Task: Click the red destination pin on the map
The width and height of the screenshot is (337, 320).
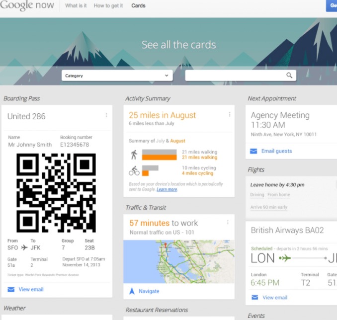Action: click(166, 245)
